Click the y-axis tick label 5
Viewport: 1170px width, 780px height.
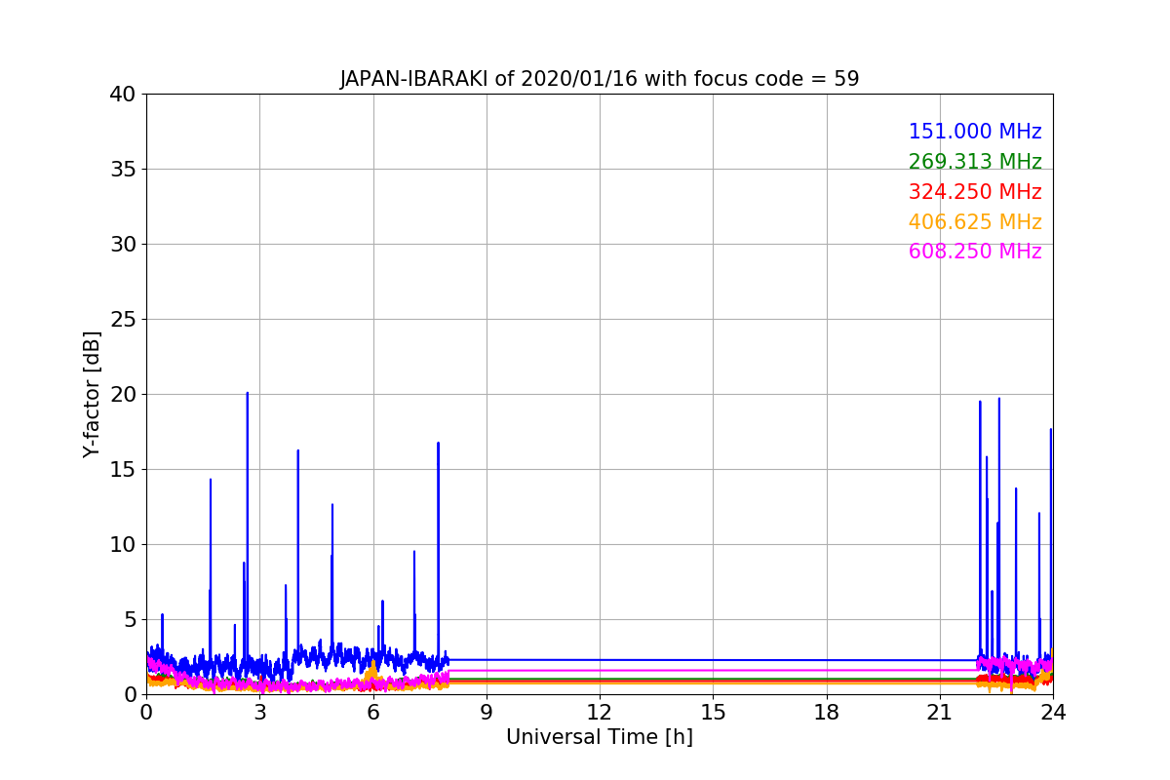130,620
